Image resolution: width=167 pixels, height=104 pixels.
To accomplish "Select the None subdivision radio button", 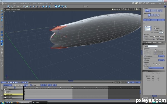I will (145, 50).
